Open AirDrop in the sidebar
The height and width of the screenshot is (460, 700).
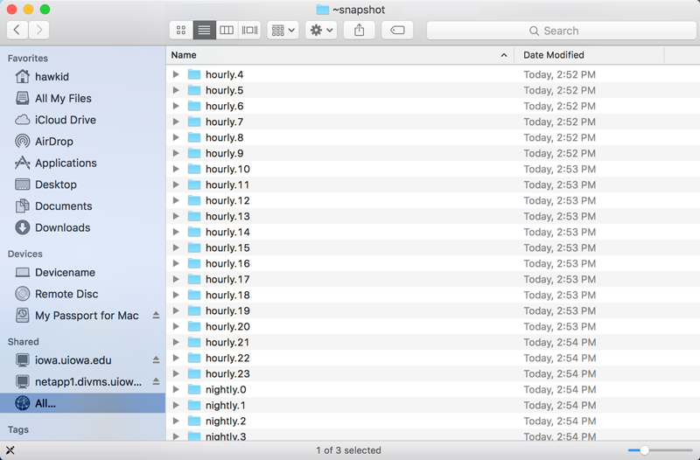click(53, 142)
